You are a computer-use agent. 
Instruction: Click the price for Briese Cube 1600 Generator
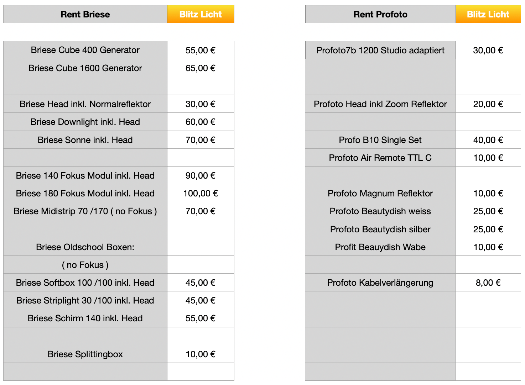click(x=201, y=68)
